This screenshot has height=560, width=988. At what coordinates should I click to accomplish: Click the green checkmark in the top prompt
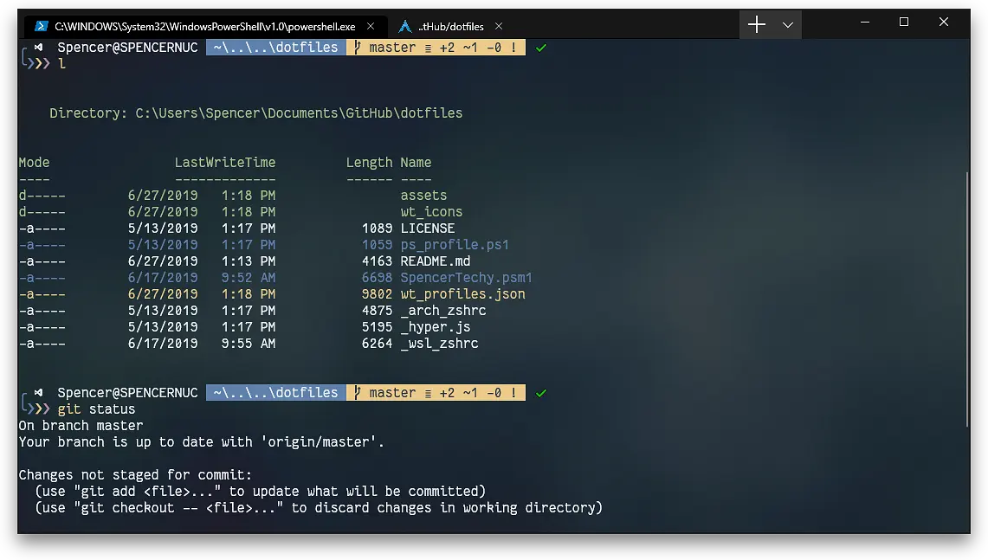540,48
